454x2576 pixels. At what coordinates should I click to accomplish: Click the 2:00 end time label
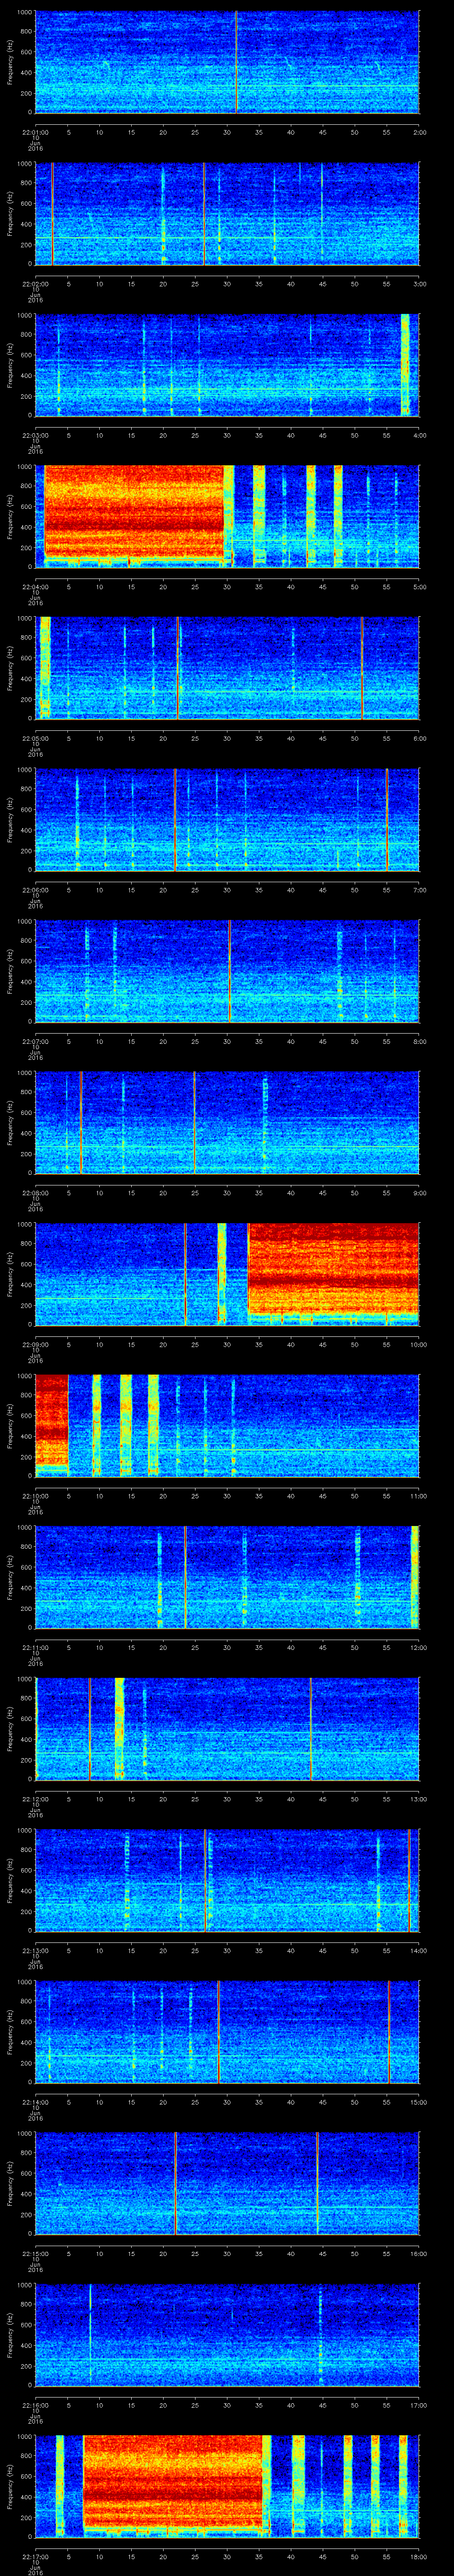419,131
